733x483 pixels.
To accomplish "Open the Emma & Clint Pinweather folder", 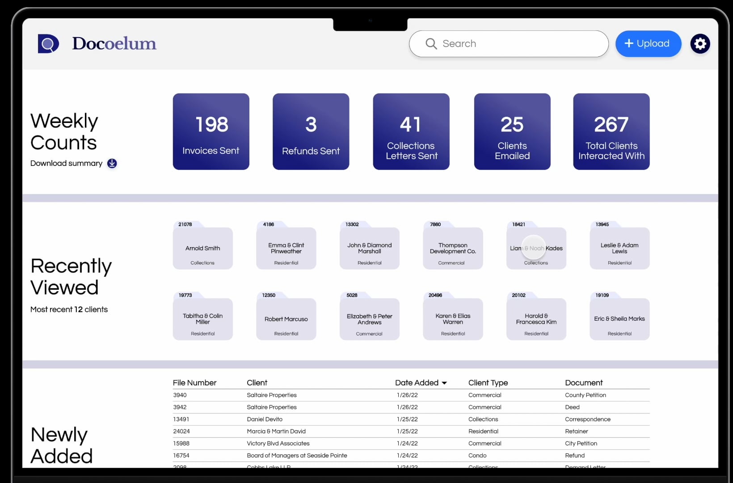I will pyautogui.click(x=286, y=246).
